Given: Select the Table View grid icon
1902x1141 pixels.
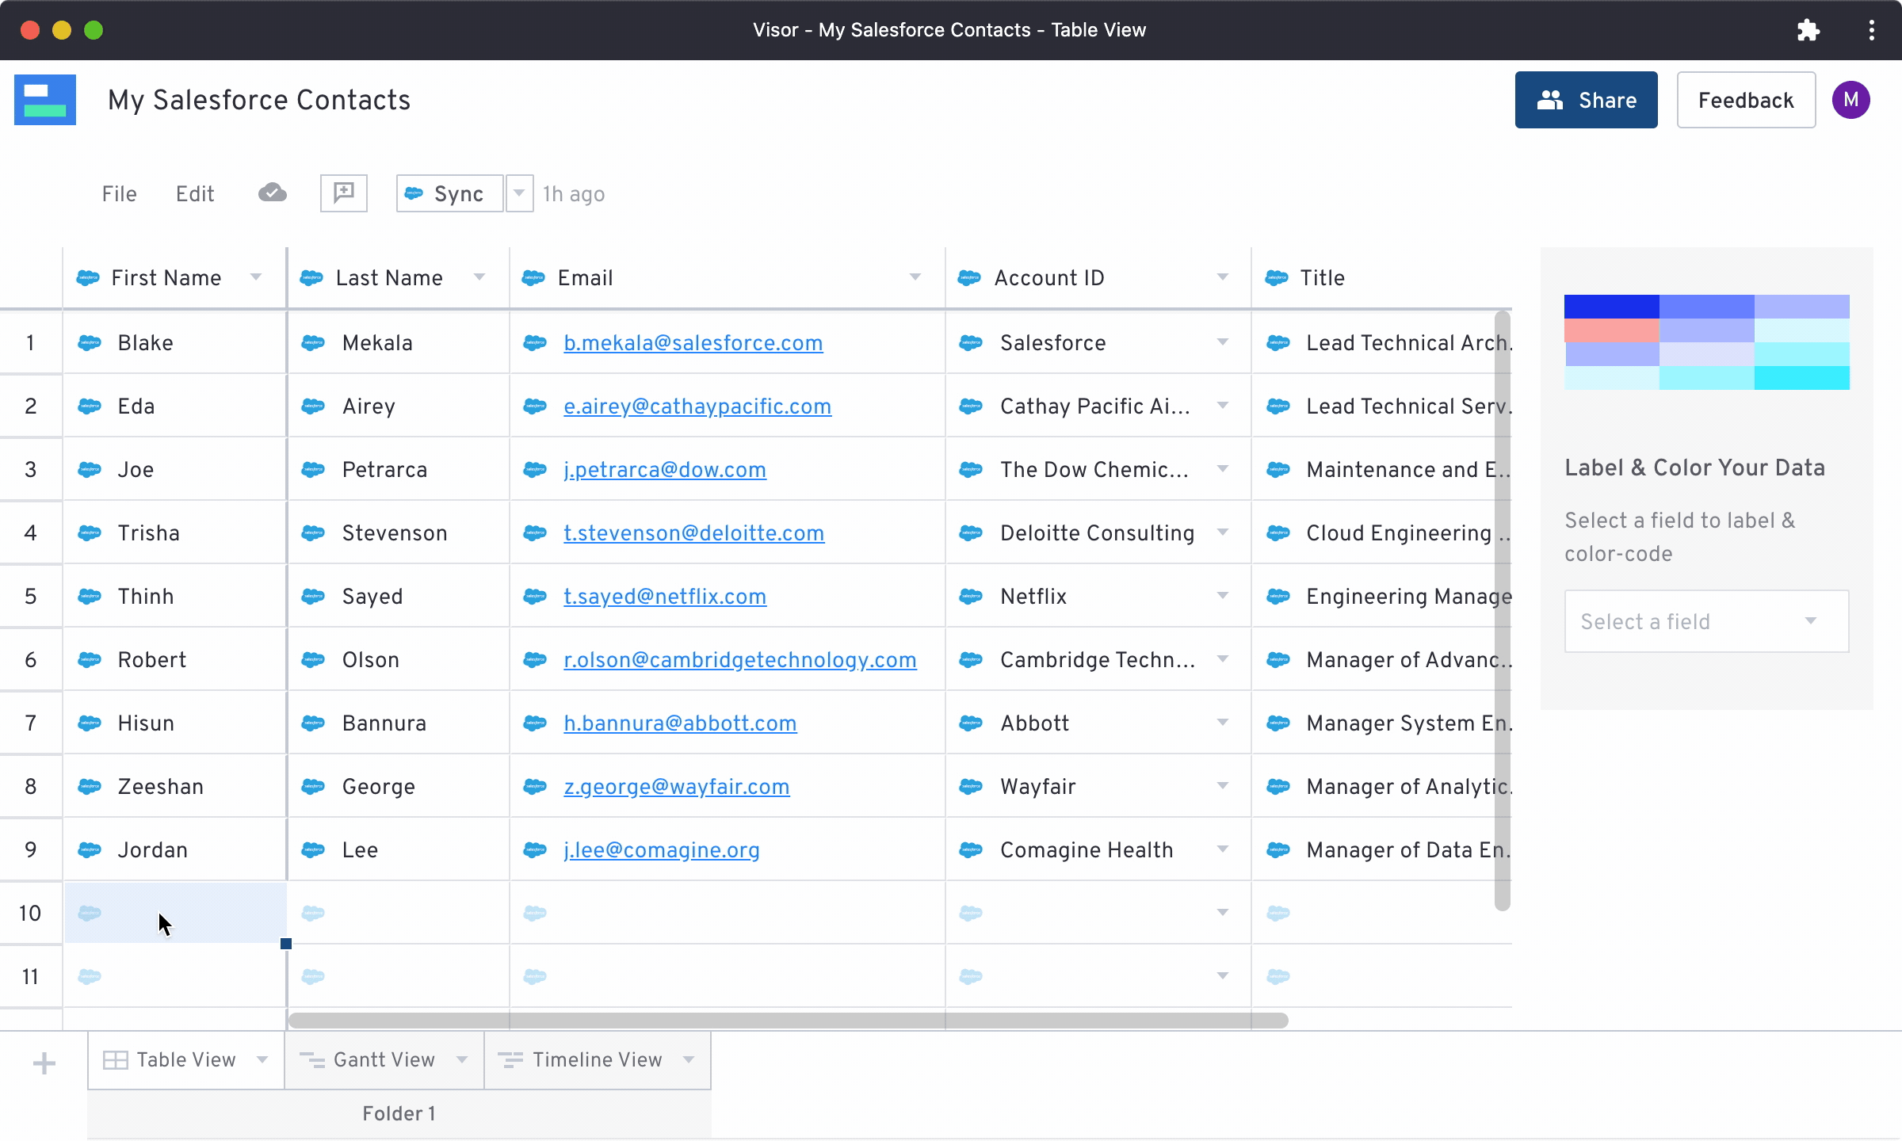Looking at the screenshot, I should (x=116, y=1059).
